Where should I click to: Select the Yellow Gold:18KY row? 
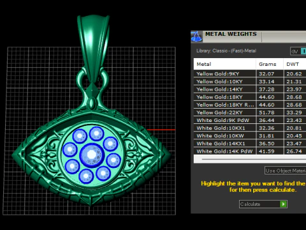250,97
